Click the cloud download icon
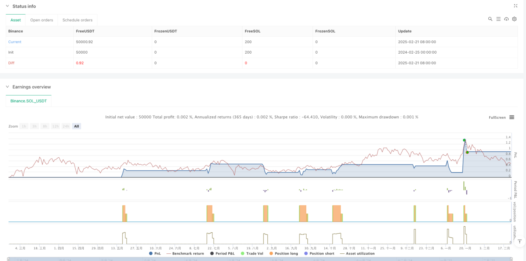526x261 pixels. tap(506, 19)
